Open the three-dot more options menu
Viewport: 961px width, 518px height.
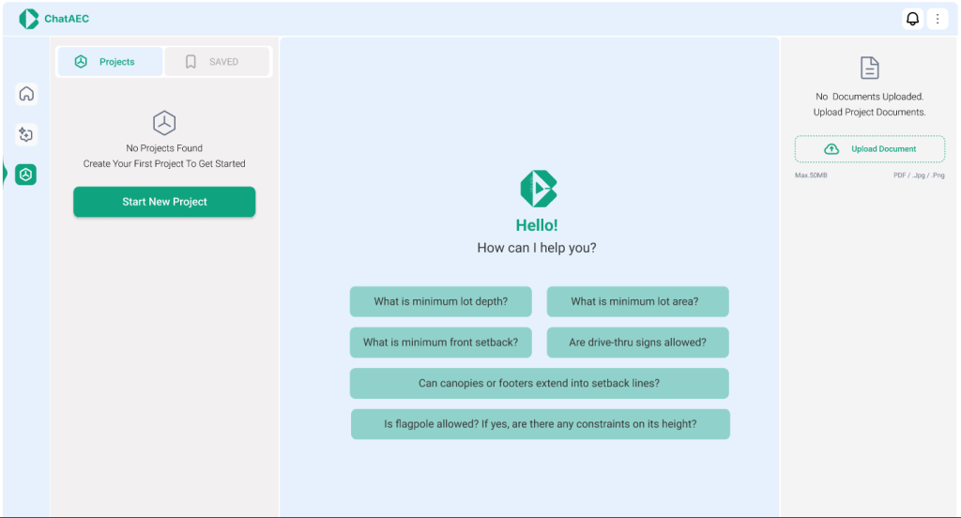pyautogui.click(x=937, y=19)
